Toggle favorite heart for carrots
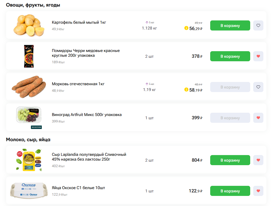 point(258,87)
